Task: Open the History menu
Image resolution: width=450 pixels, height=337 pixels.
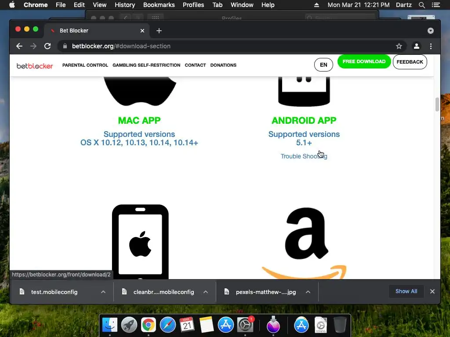Action: (x=125, y=5)
